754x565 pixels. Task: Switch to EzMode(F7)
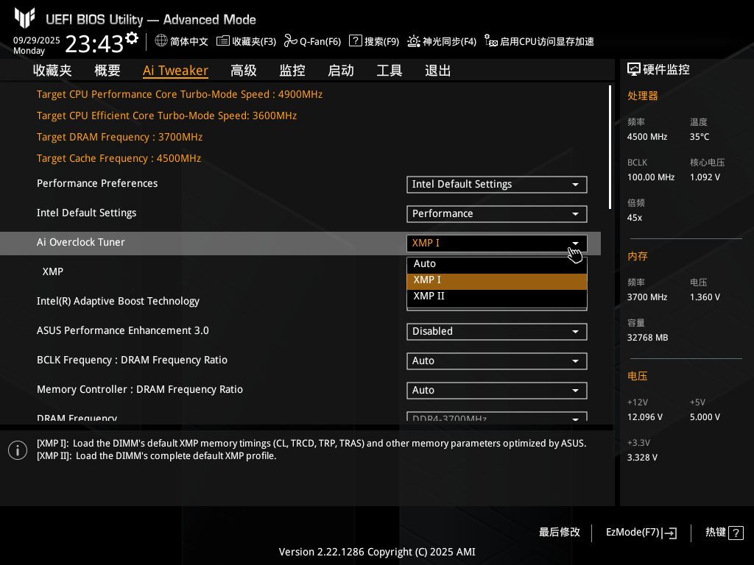(641, 533)
